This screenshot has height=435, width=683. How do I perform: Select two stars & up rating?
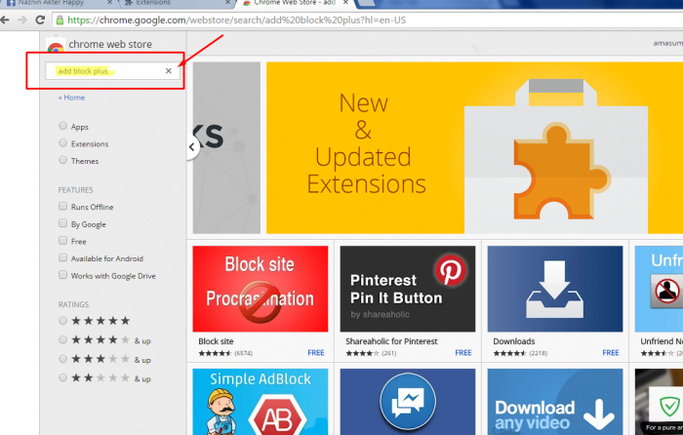pyautogui.click(x=62, y=377)
